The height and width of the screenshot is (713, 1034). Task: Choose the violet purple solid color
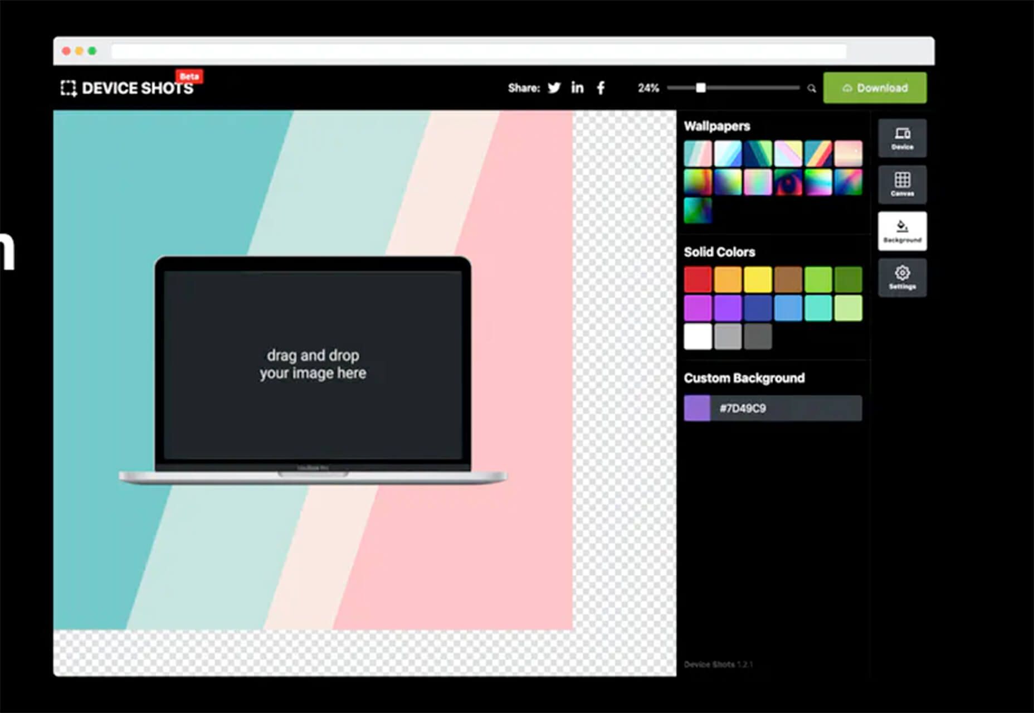pyautogui.click(x=728, y=308)
